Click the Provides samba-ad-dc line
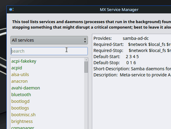This screenshot has width=171, height=129. tap(121, 38)
